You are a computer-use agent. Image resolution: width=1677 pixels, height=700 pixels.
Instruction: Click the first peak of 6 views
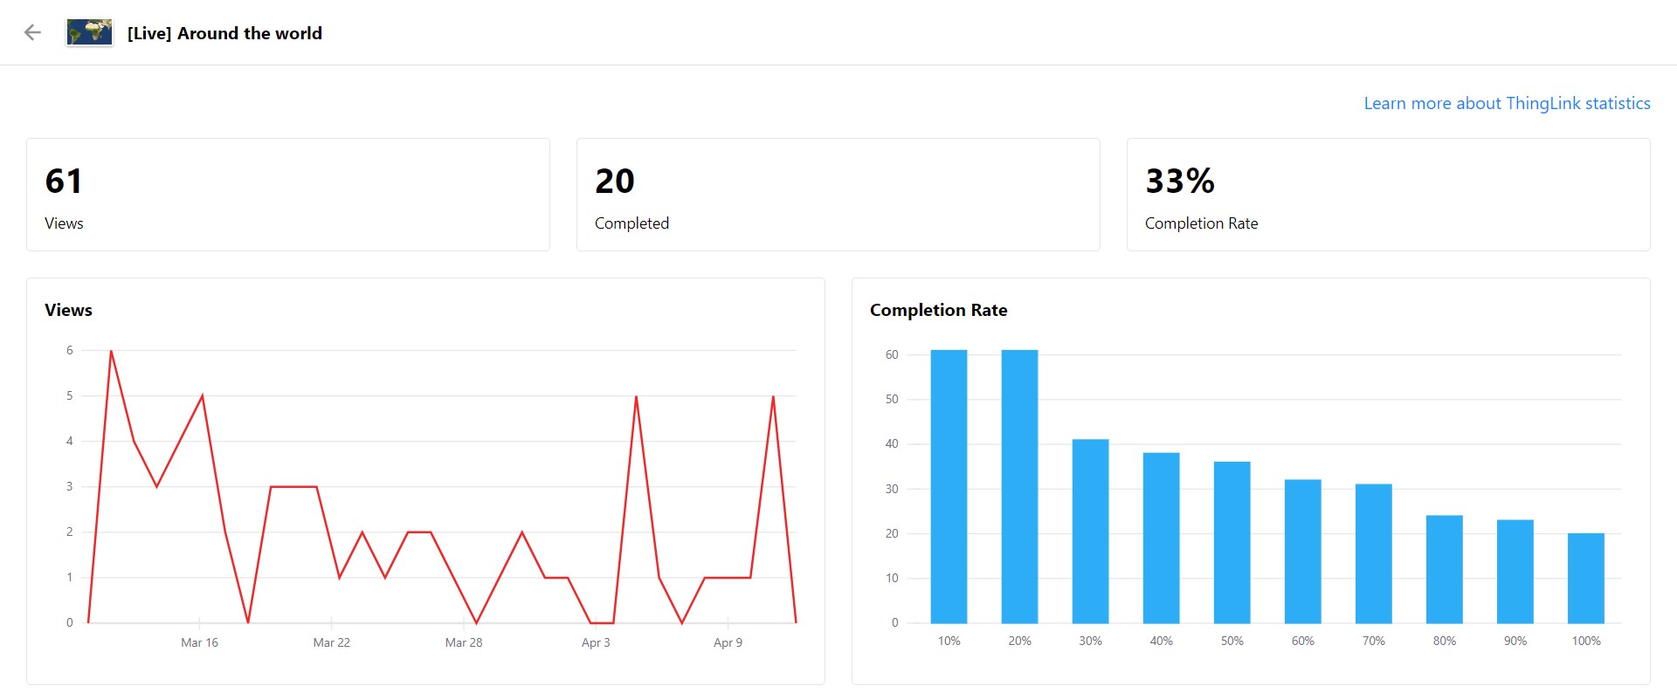(111, 351)
